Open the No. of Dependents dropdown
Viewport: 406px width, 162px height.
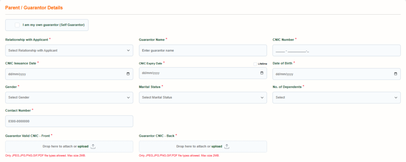pos(336,98)
